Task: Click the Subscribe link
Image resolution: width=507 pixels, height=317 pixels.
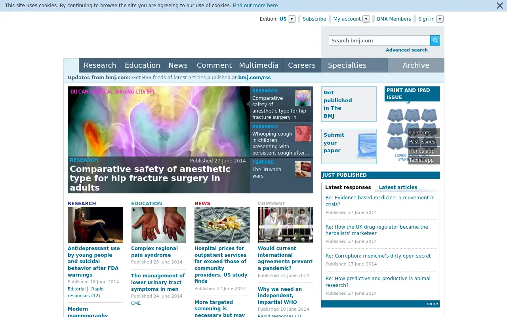Action: coord(314,19)
